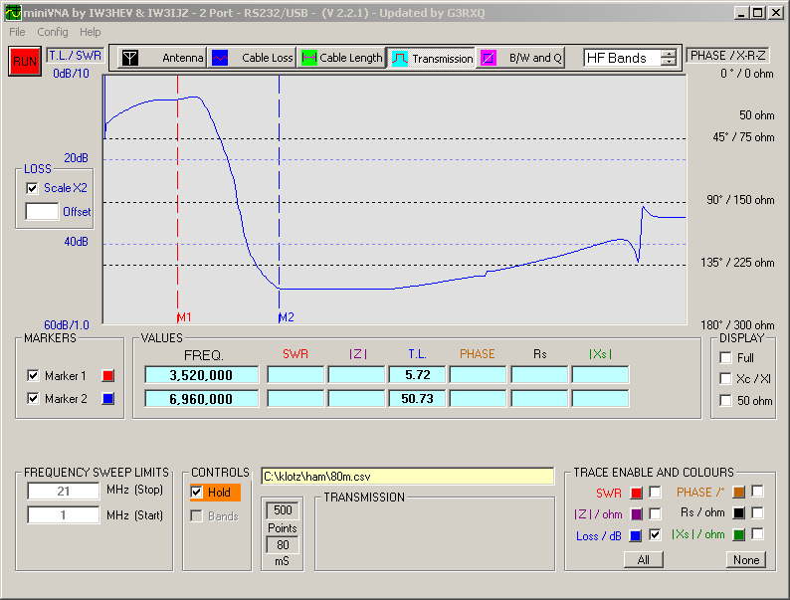Screen dimensions: 790x600
Task: Click the Marker 1 frequency field 3,520,000
Action: click(x=202, y=375)
